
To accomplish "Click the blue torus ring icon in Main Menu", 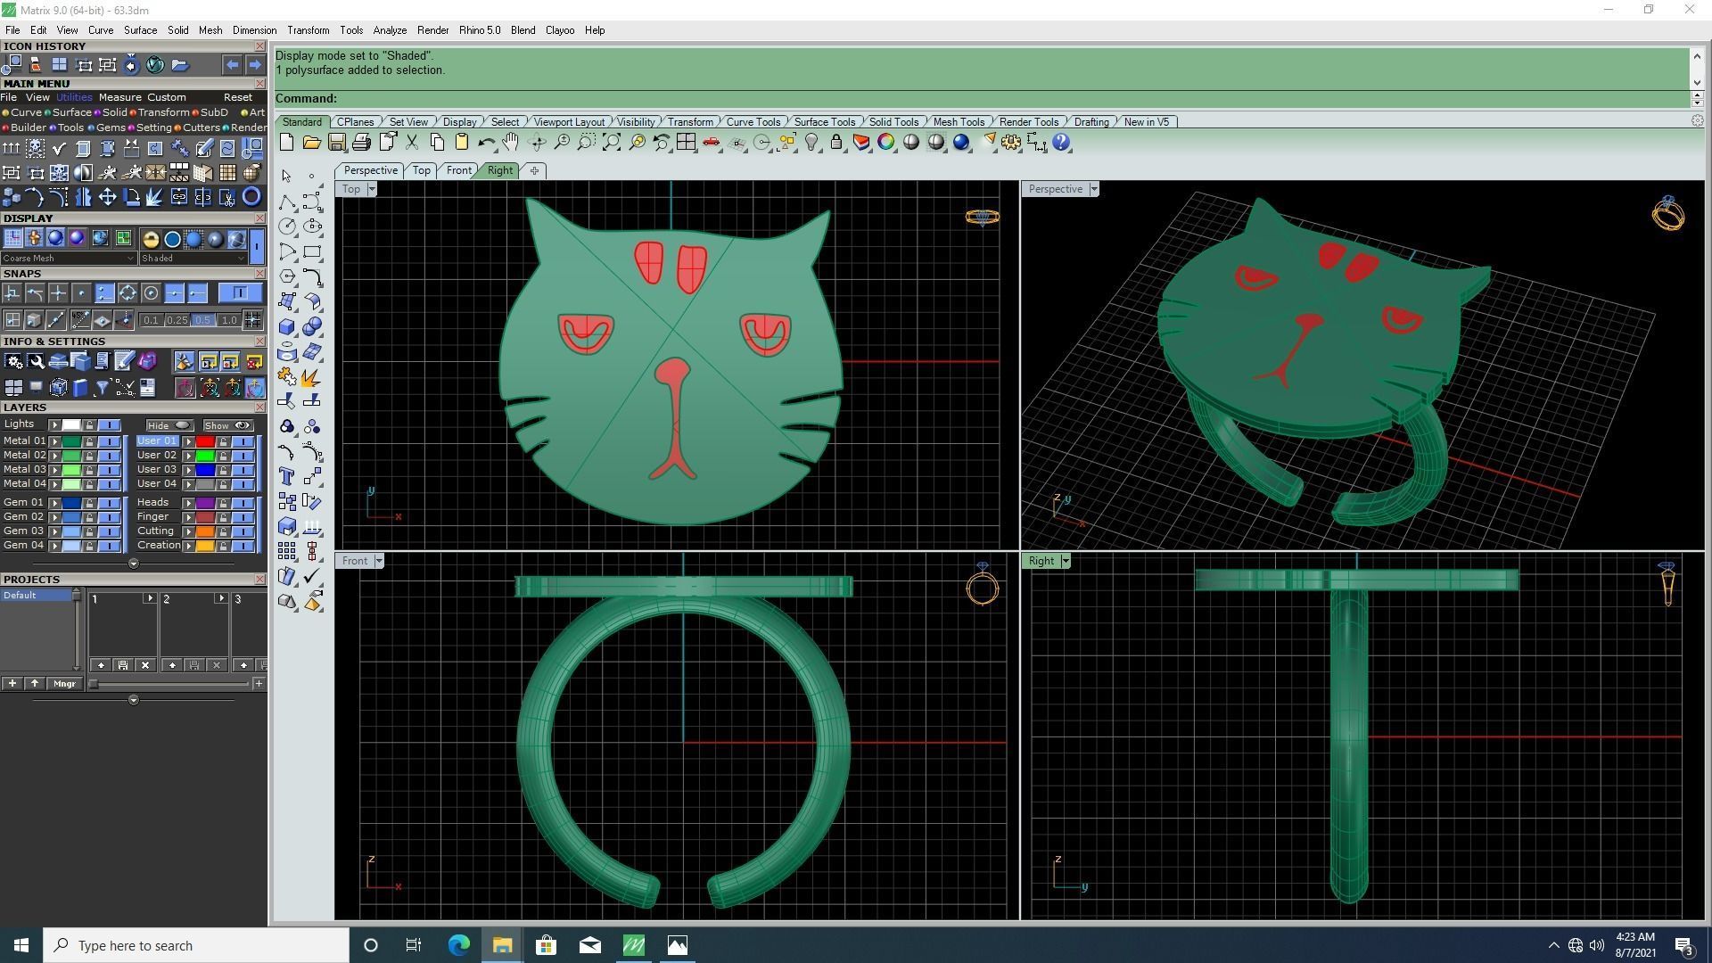I will click(x=251, y=196).
